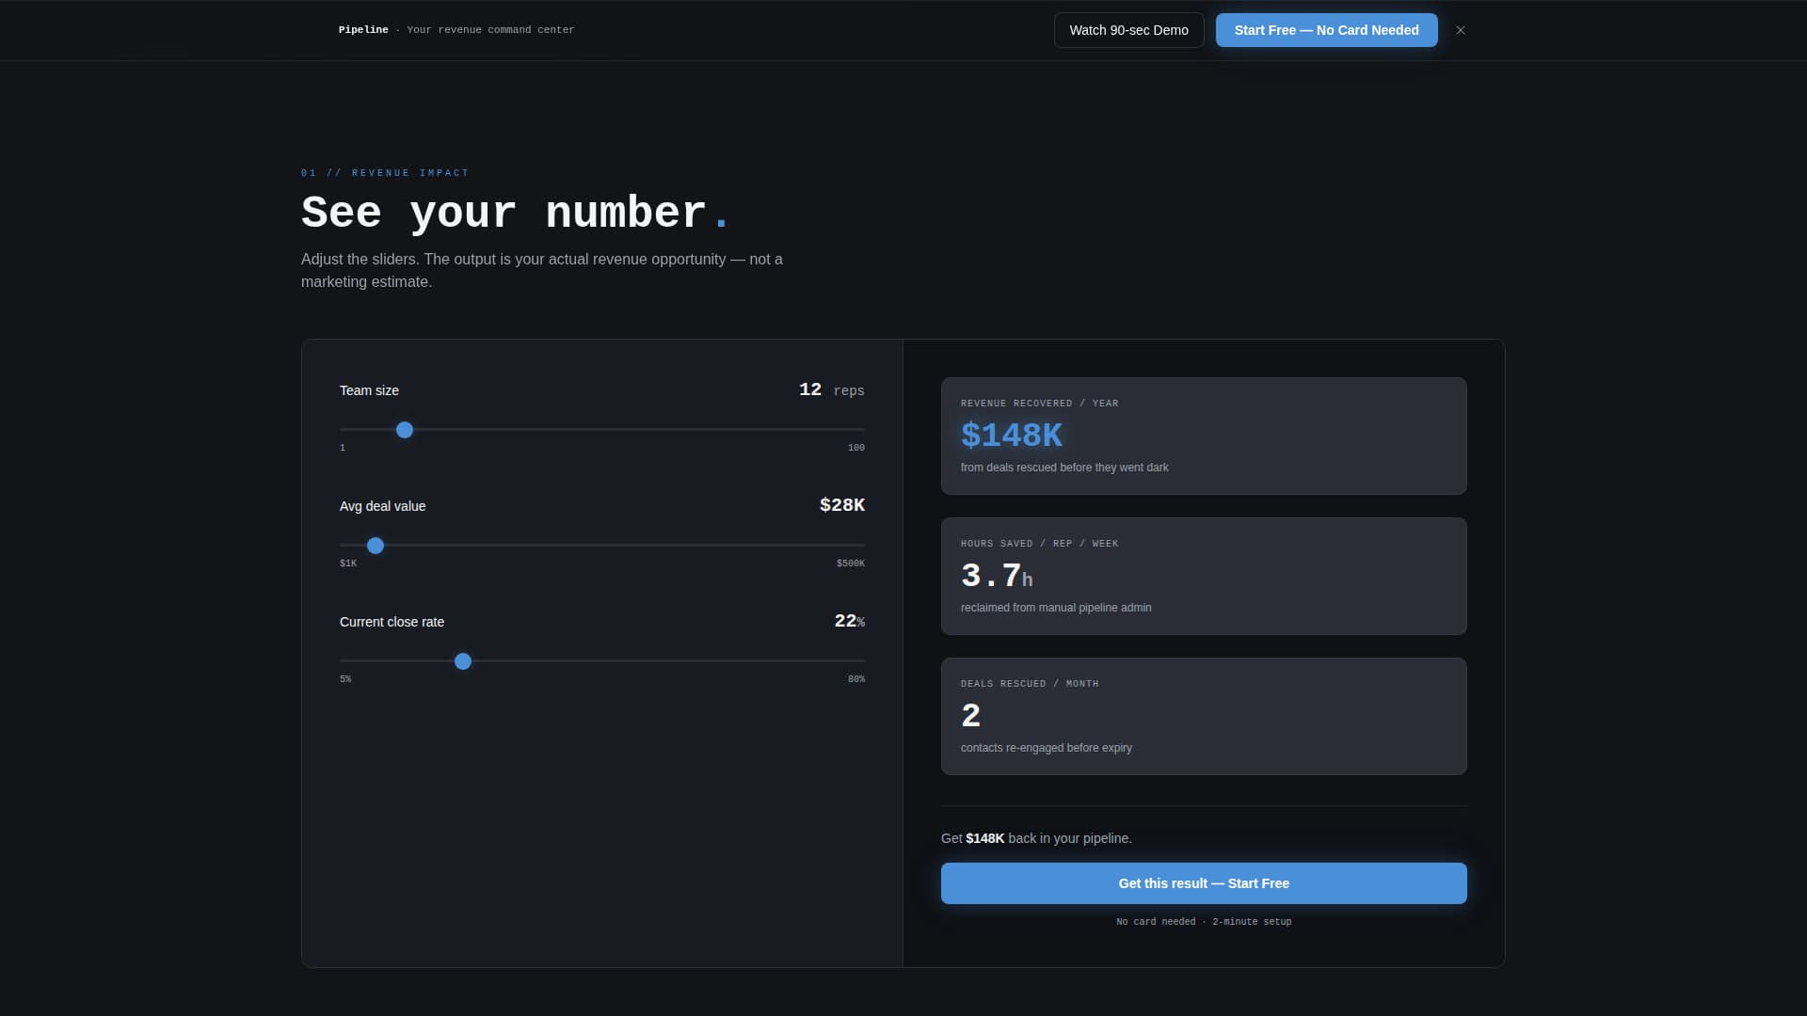This screenshot has width=1807, height=1016.
Task: Click the 100 maximum label of Team size
Action: click(856, 448)
